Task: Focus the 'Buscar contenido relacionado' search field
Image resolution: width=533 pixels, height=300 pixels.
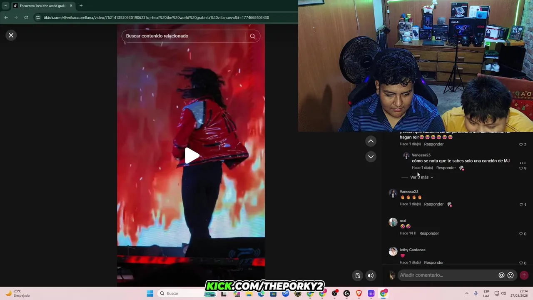Action: 184,36
